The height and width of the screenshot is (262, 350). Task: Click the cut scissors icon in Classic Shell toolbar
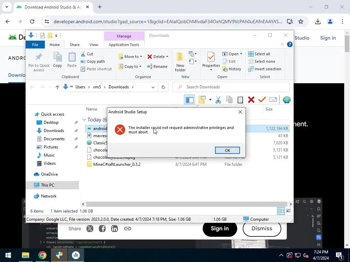pos(218,100)
